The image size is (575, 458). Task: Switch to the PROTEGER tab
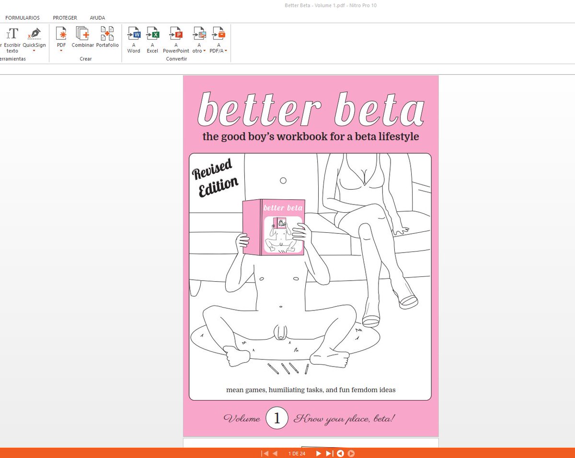pyautogui.click(x=65, y=18)
